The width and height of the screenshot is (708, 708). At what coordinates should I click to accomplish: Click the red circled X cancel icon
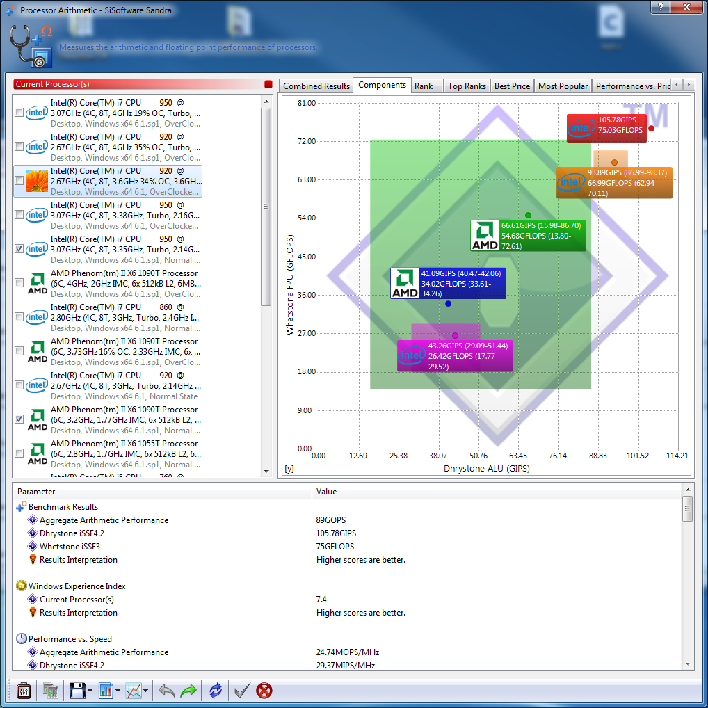[264, 691]
